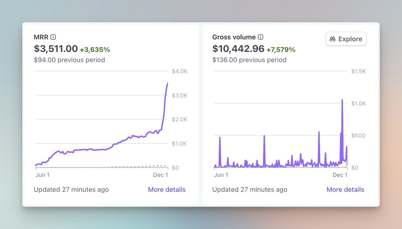Click the MRR info icon
Image resolution: width=402 pixels, height=229 pixels.
[x=54, y=37]
